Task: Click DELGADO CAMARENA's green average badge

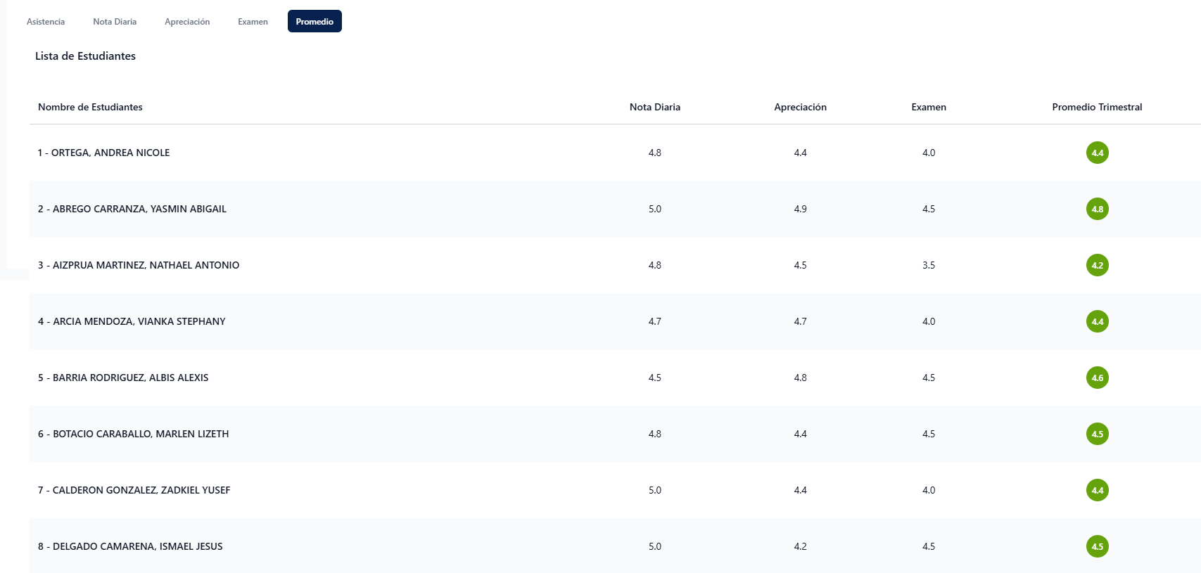Action: point(1097,546)
